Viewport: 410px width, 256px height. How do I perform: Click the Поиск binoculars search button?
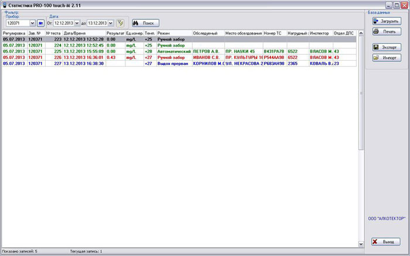tap(145, 23)
